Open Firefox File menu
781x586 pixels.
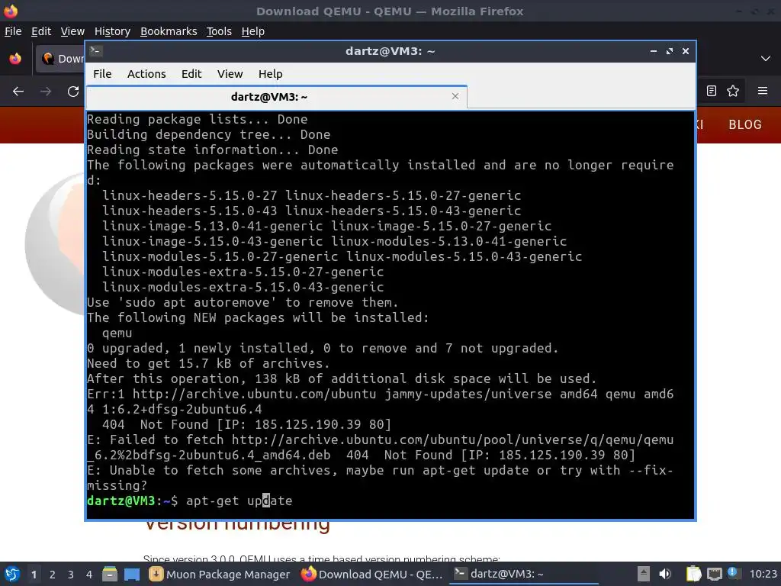point(13,31)
